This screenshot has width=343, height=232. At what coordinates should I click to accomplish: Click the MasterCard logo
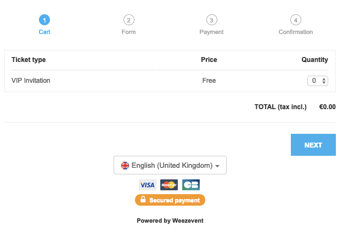pyautogui.click(x=169, y=185)
